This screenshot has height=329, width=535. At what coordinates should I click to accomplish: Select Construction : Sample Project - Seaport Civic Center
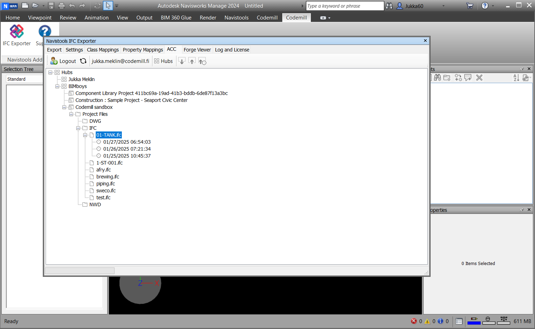(132, 100)
